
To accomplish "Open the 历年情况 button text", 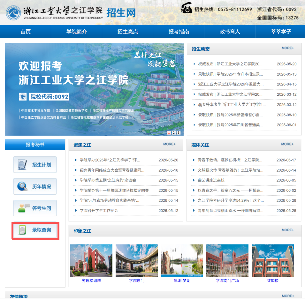I will (42, 187).
